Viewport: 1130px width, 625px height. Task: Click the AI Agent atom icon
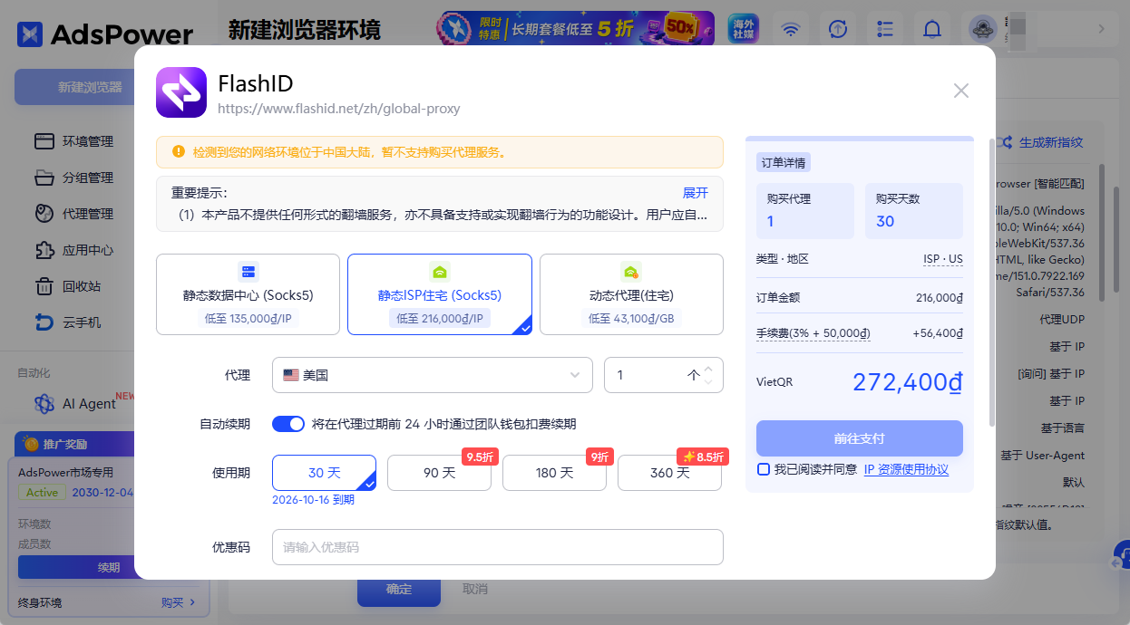pyautogui.click(x=44, y=404)
